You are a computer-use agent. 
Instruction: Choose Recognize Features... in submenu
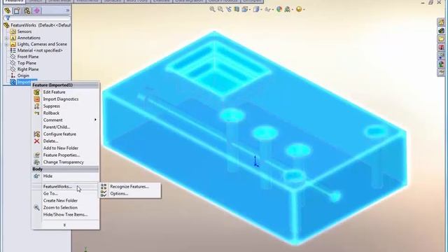pos(129,187)
